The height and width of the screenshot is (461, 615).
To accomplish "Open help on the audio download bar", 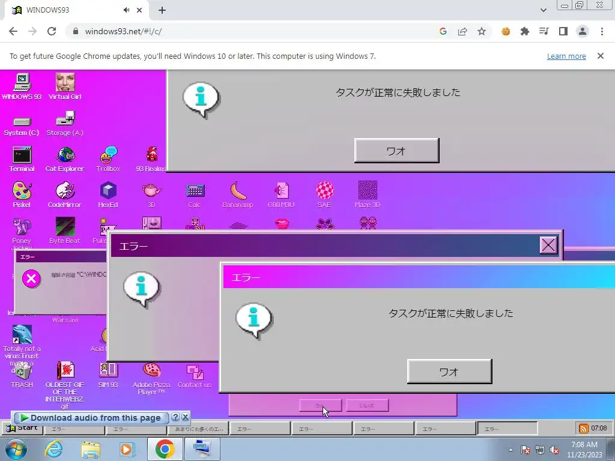I will point(176,417).
